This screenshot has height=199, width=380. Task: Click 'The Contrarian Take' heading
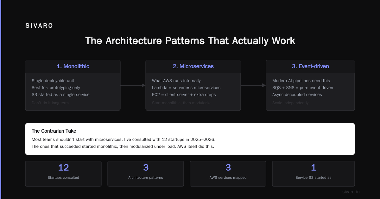[54, 131]
